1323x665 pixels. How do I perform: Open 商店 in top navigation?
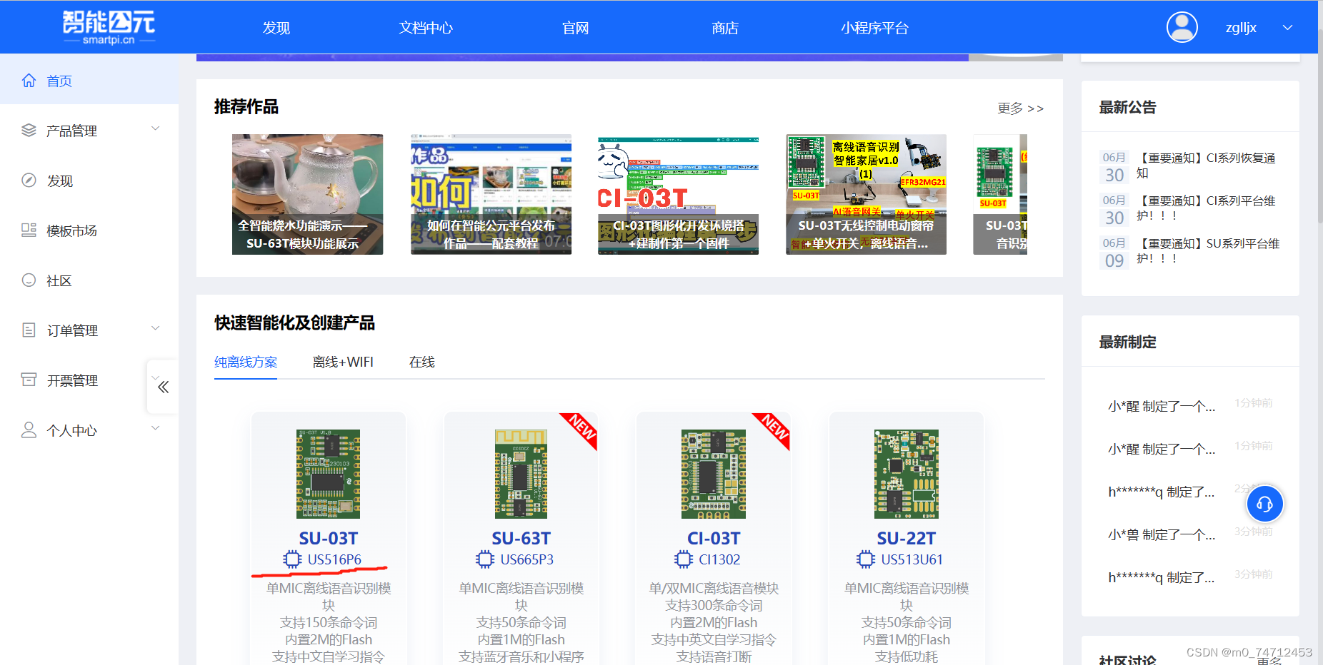(x=725, y=28)
